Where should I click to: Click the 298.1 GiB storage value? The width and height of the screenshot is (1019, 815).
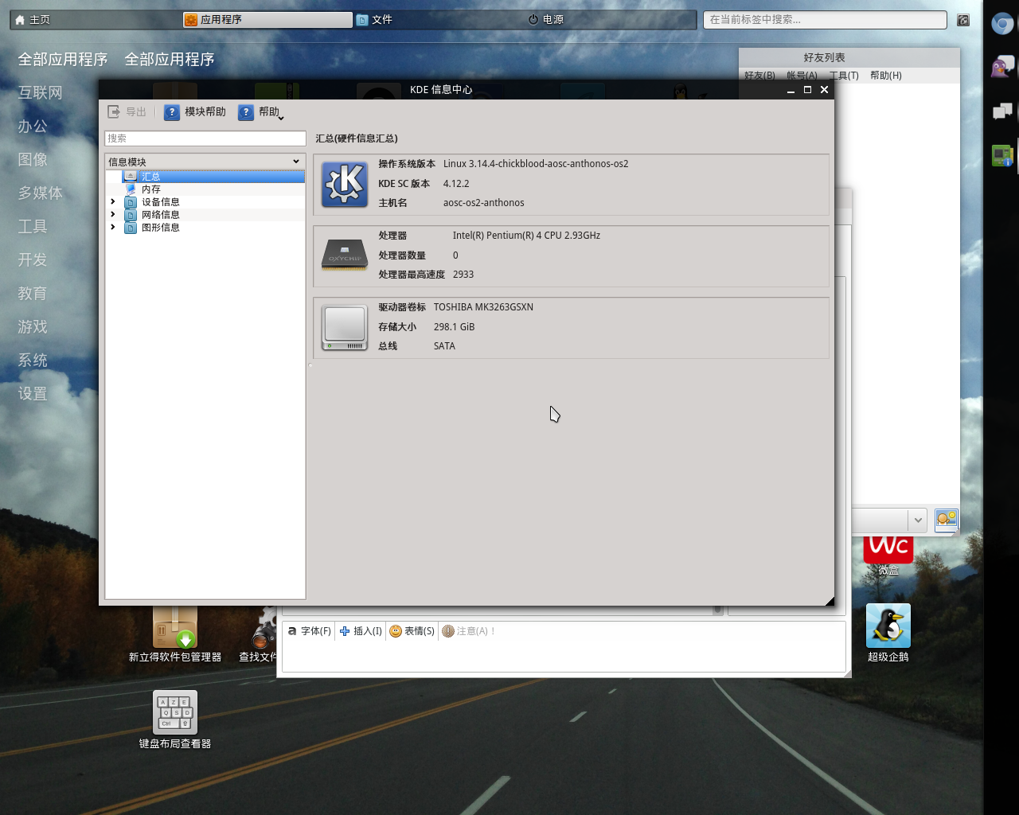pyautogui.click(x=454, y=327)
